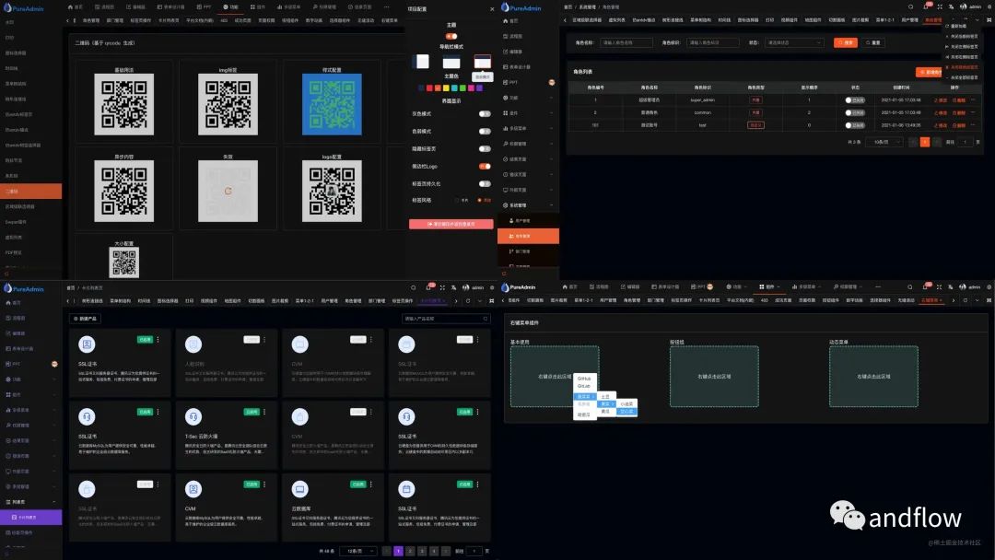Enable 灰色模式 gray mode switch
The width and height of the screenshot is (995, 560).
485,113
